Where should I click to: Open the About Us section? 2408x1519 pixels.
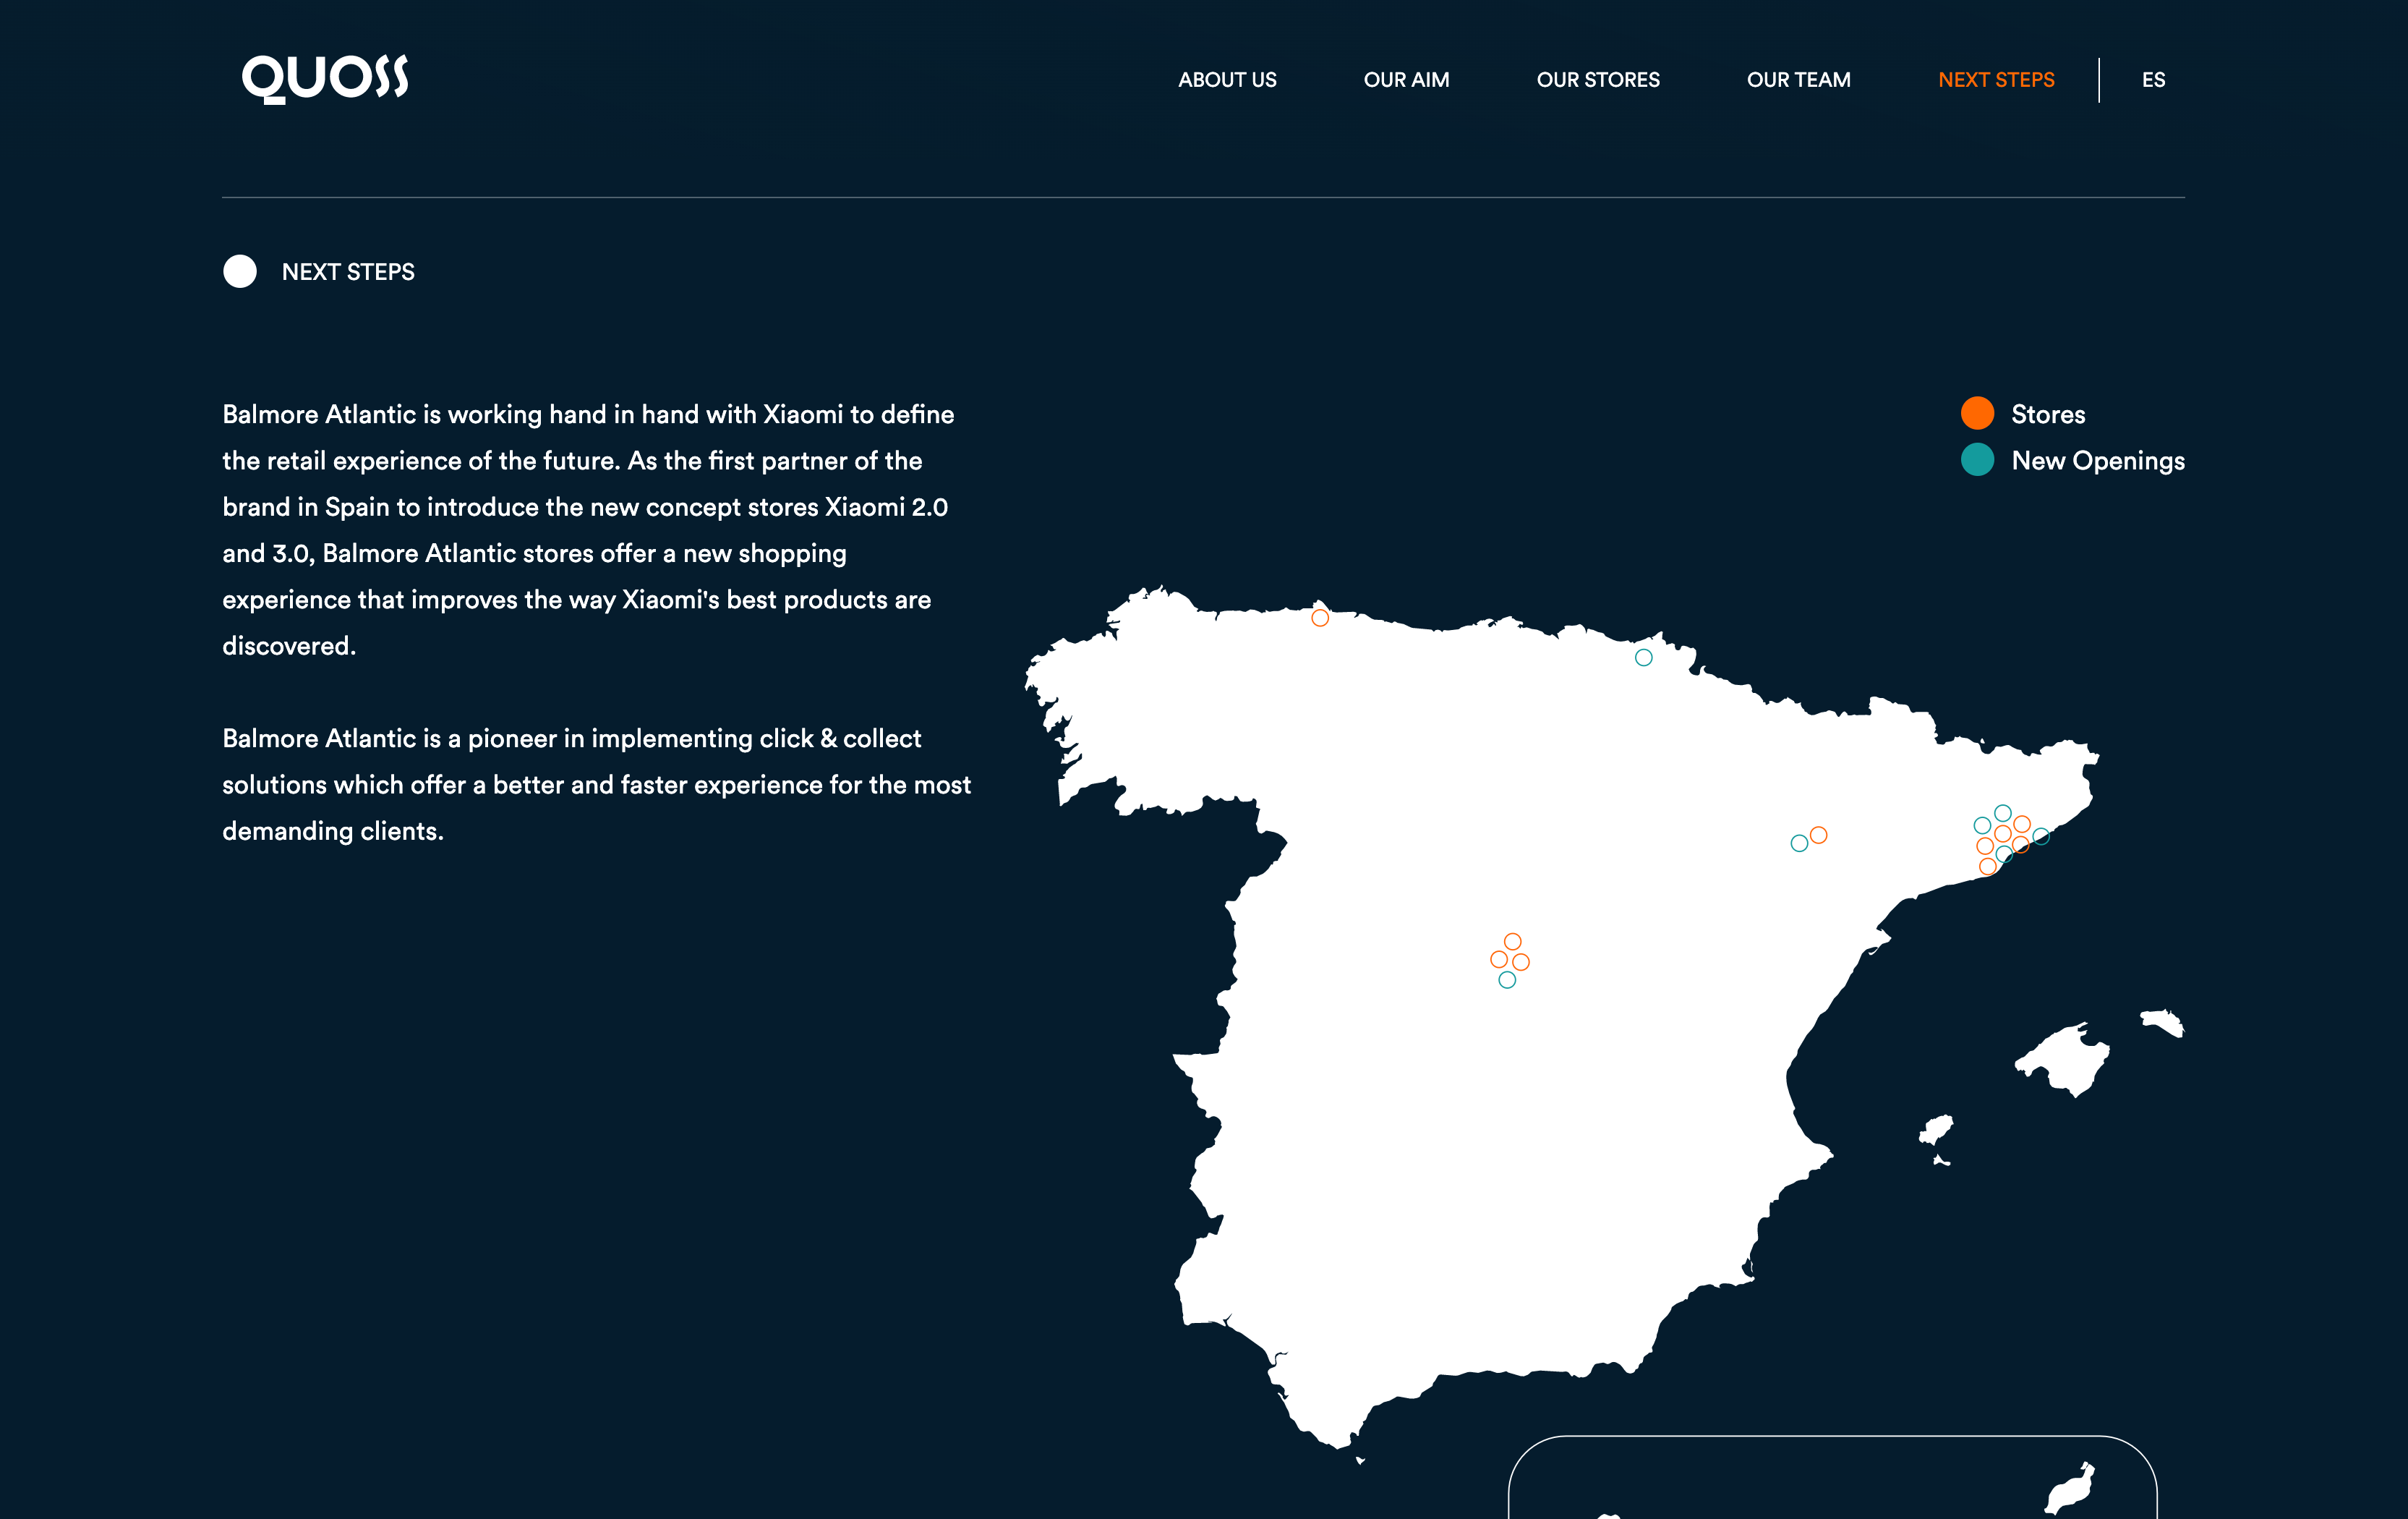pyautogui.click(x=1227, y=80)
